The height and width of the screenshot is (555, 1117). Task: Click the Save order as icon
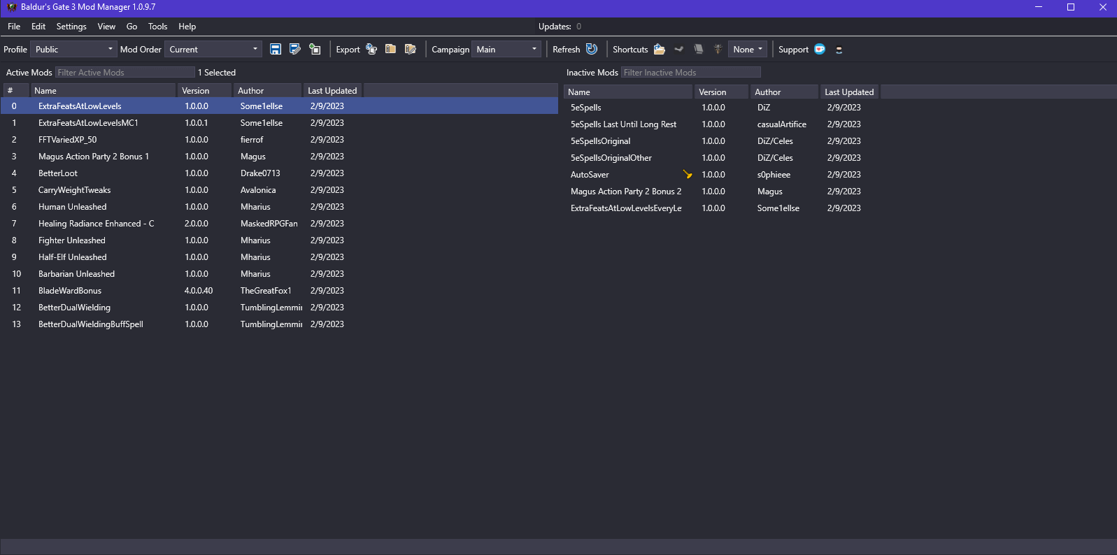tap(295, 49)
